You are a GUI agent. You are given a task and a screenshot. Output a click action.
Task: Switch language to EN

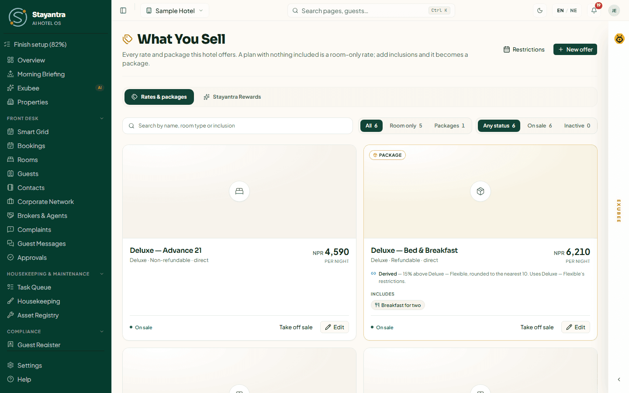560,10
